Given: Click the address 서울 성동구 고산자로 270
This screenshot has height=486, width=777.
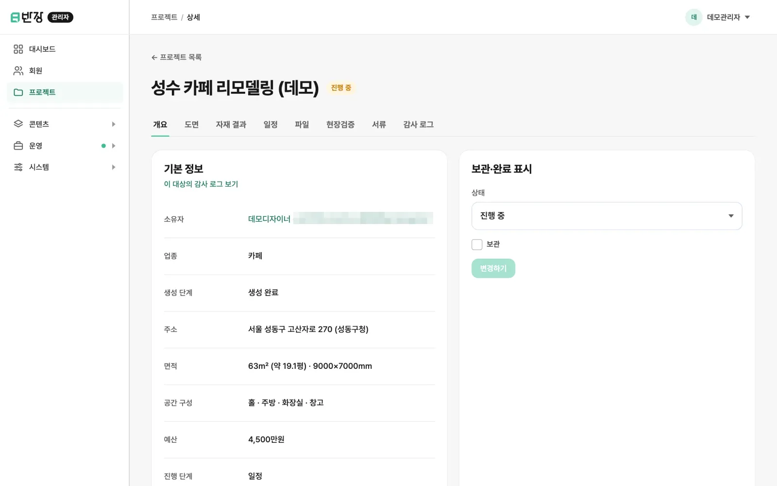Looking at the screenshot, I should click(308, 330).
